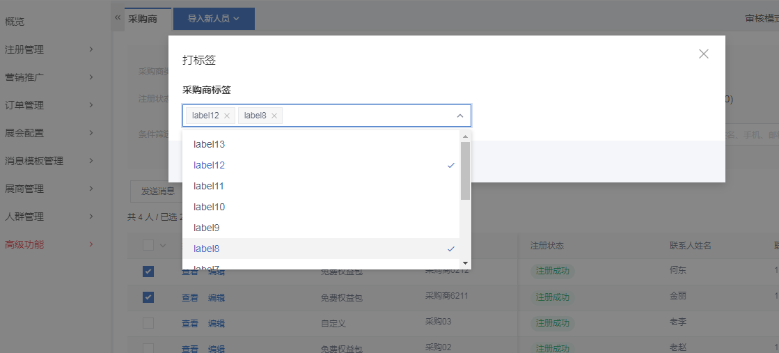Expand 人群管理 menu

[x=49, y=217]
